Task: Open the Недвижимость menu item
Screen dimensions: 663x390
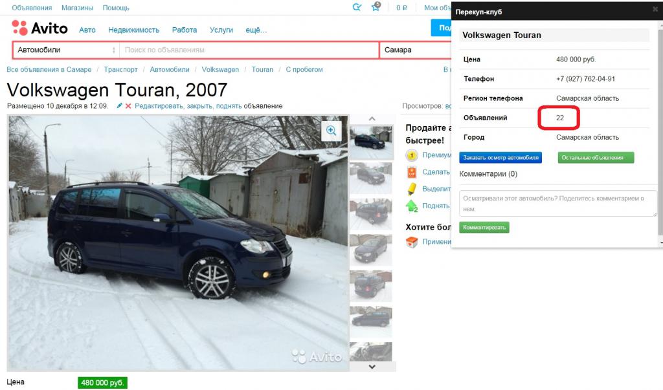Action: point(133,30)
